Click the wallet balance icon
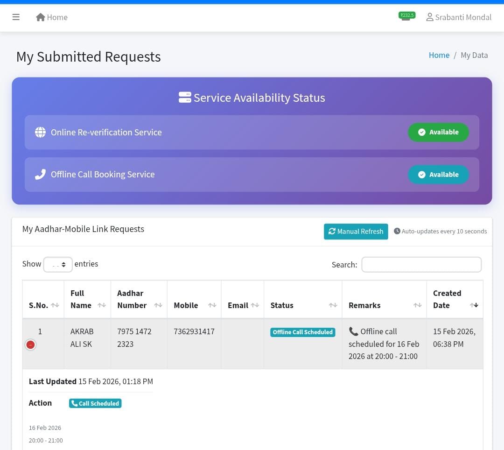The height and width of the screenshot is (450, 504). pyautogui.click(x=406, y=17)
